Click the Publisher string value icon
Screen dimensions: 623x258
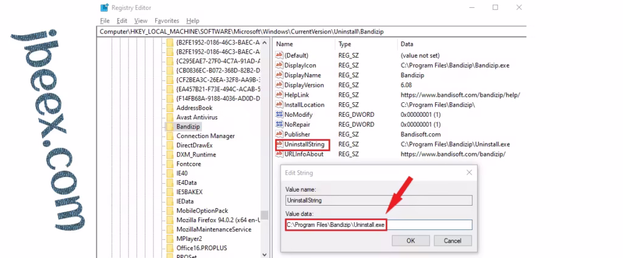[279, 134]
